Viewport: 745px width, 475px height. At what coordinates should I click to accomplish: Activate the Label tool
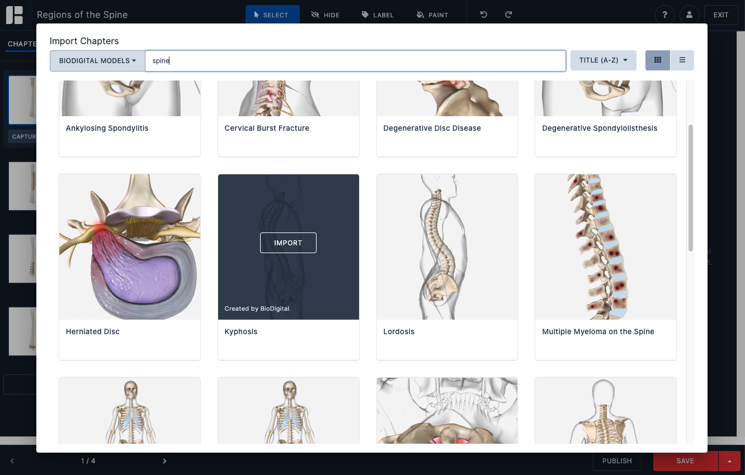pos(378,15)
